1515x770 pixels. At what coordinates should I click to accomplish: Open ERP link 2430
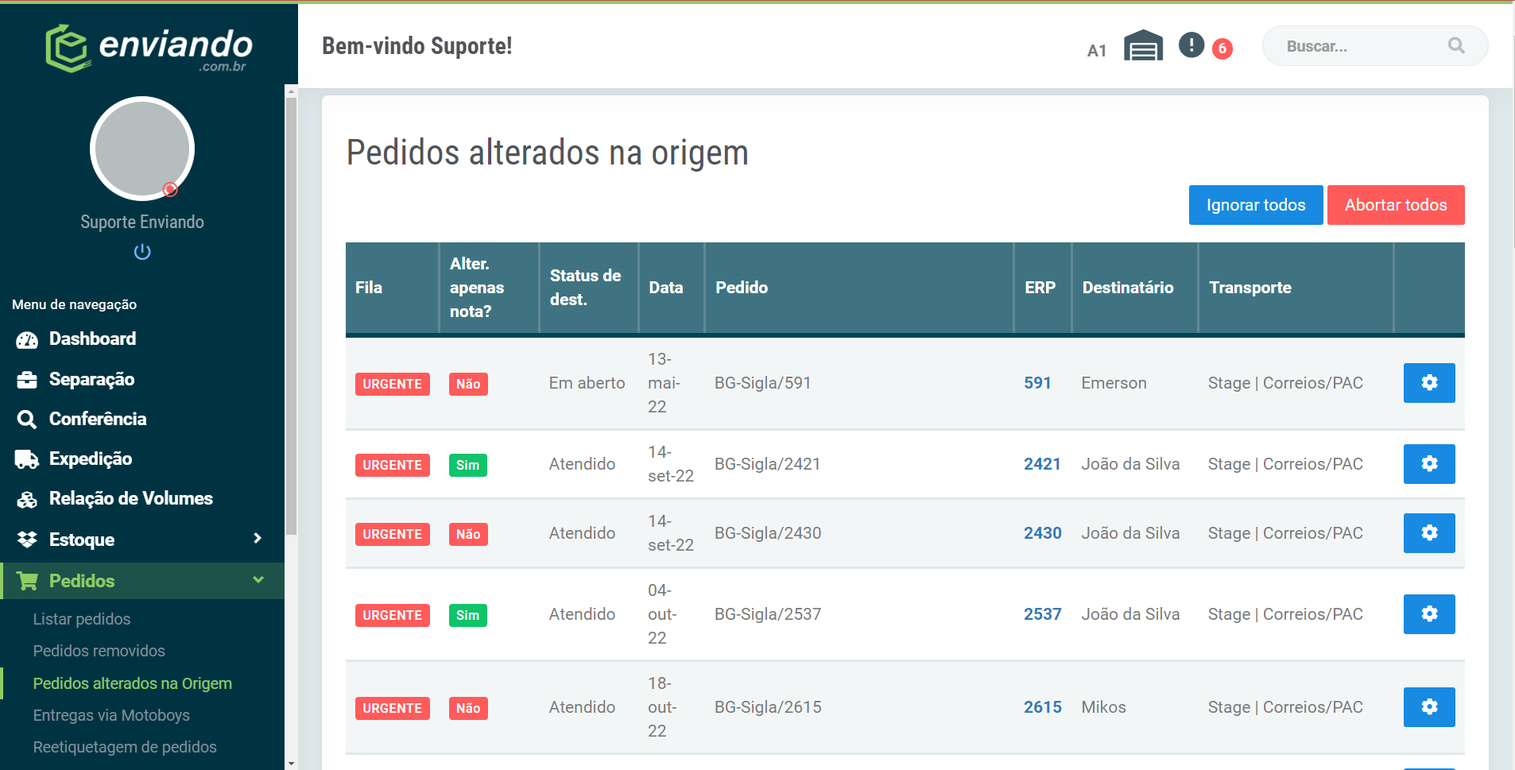1042,533
